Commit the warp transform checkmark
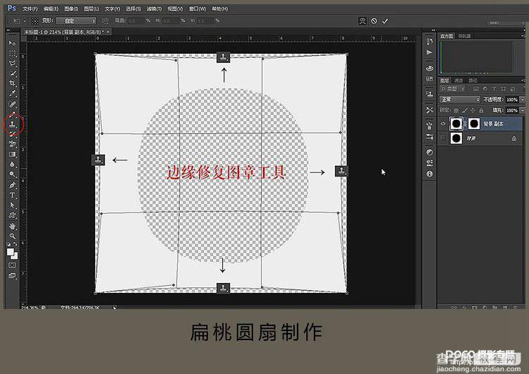Screen dimensions: 529x374 click(385, 21)
